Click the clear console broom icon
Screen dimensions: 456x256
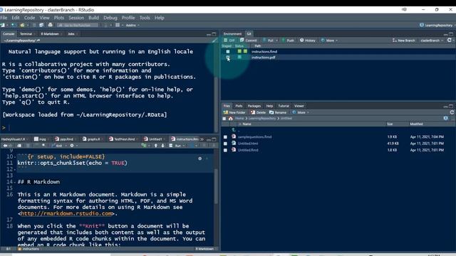click(214, 41)
